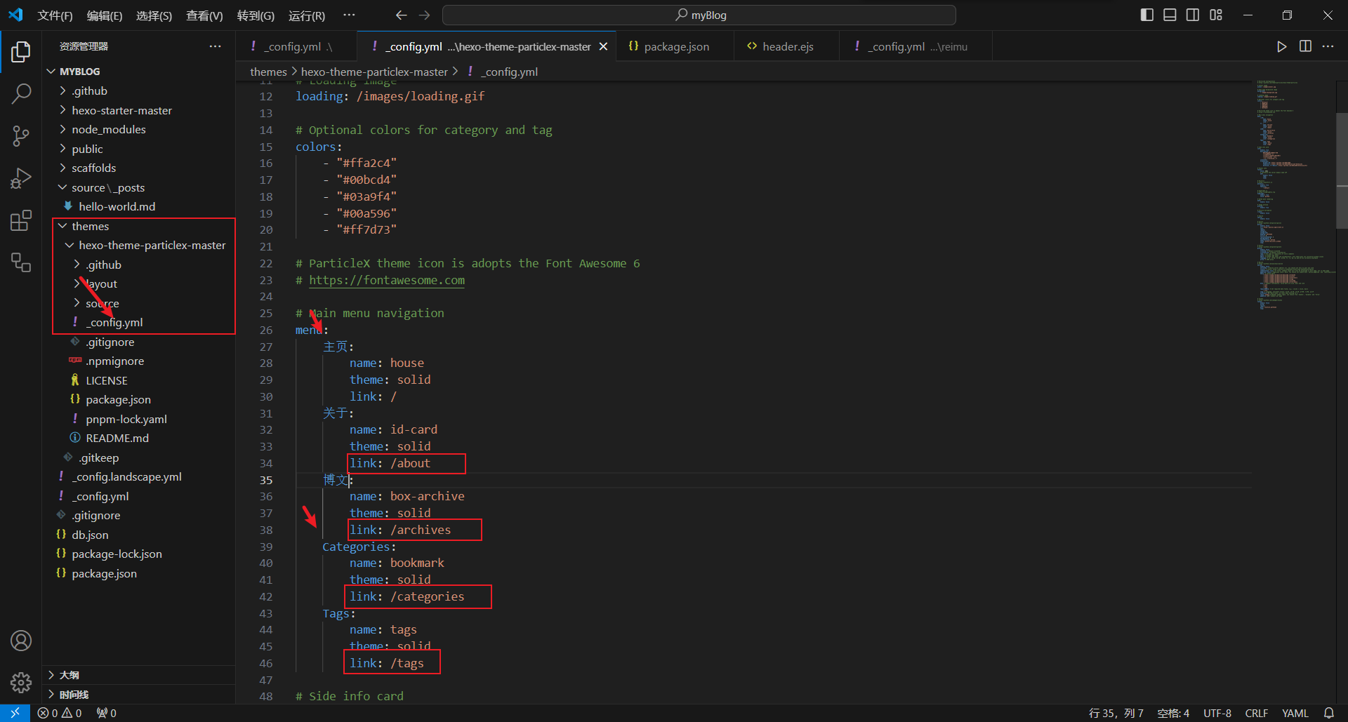The image size is (1348, 722).
Task: Click the editor minimap overview
Action: point(1295,196)
